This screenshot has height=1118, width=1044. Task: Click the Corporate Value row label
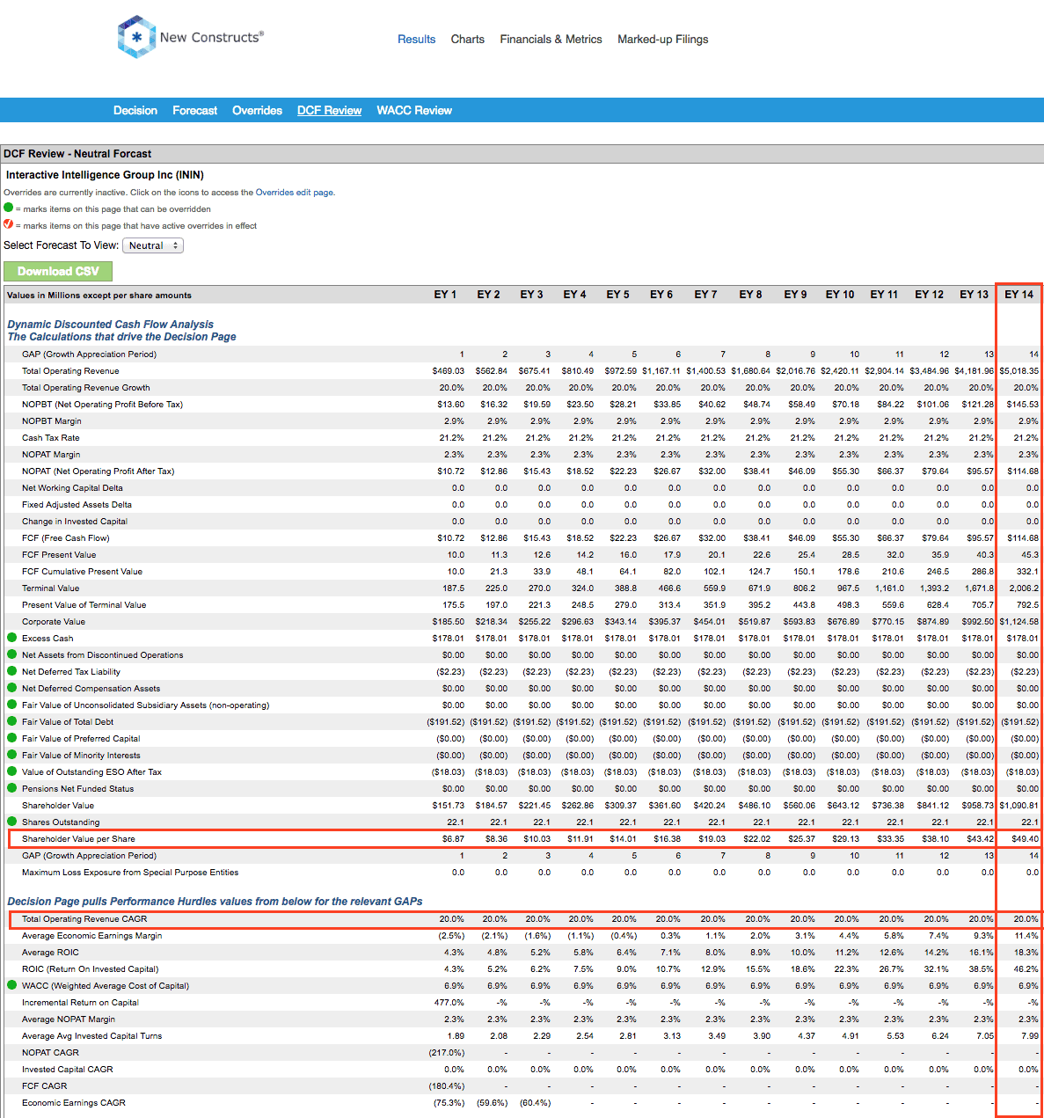pos(54,622)
